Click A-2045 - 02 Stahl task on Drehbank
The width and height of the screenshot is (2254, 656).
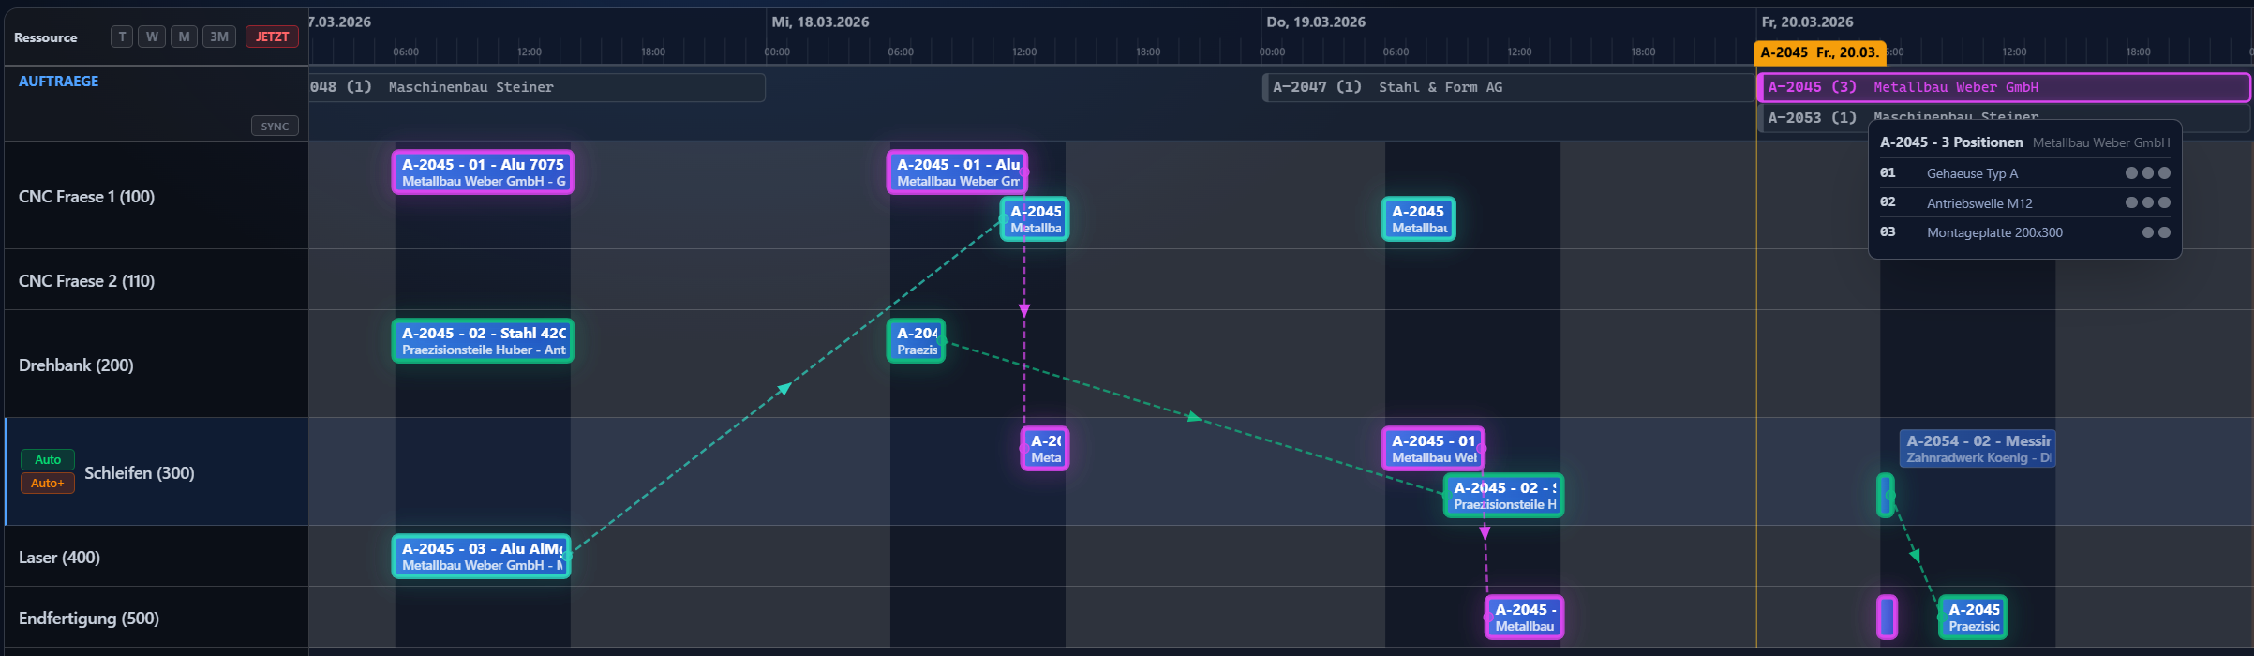(482, 341)
